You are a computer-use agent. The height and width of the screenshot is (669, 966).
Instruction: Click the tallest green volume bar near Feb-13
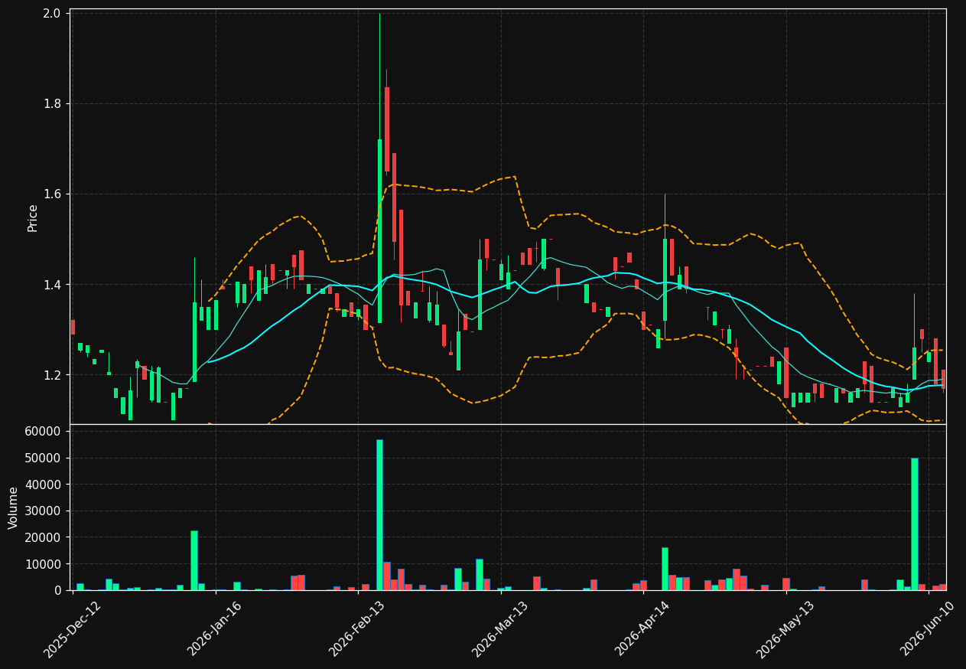tap(379, 515)
